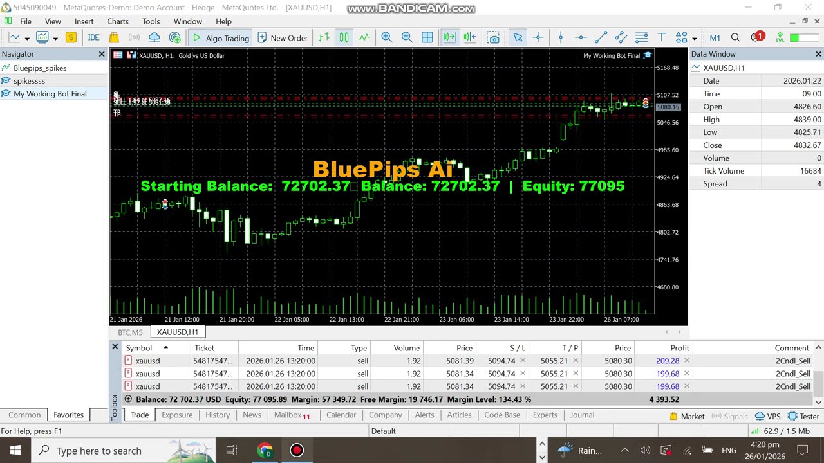
Task: Toggle chart auto scroll to end
Action: click(449, 38)
